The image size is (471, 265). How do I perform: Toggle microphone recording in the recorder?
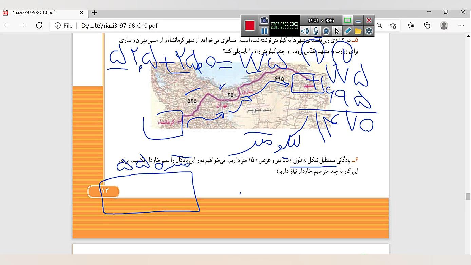click(x=316, y=31)
